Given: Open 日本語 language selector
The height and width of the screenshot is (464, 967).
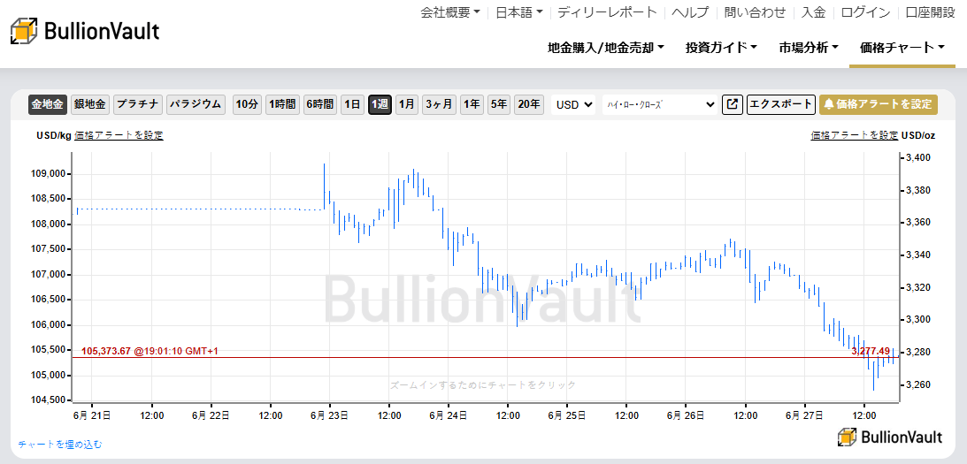Looking at the screenshot, I should tap(519, 11).
